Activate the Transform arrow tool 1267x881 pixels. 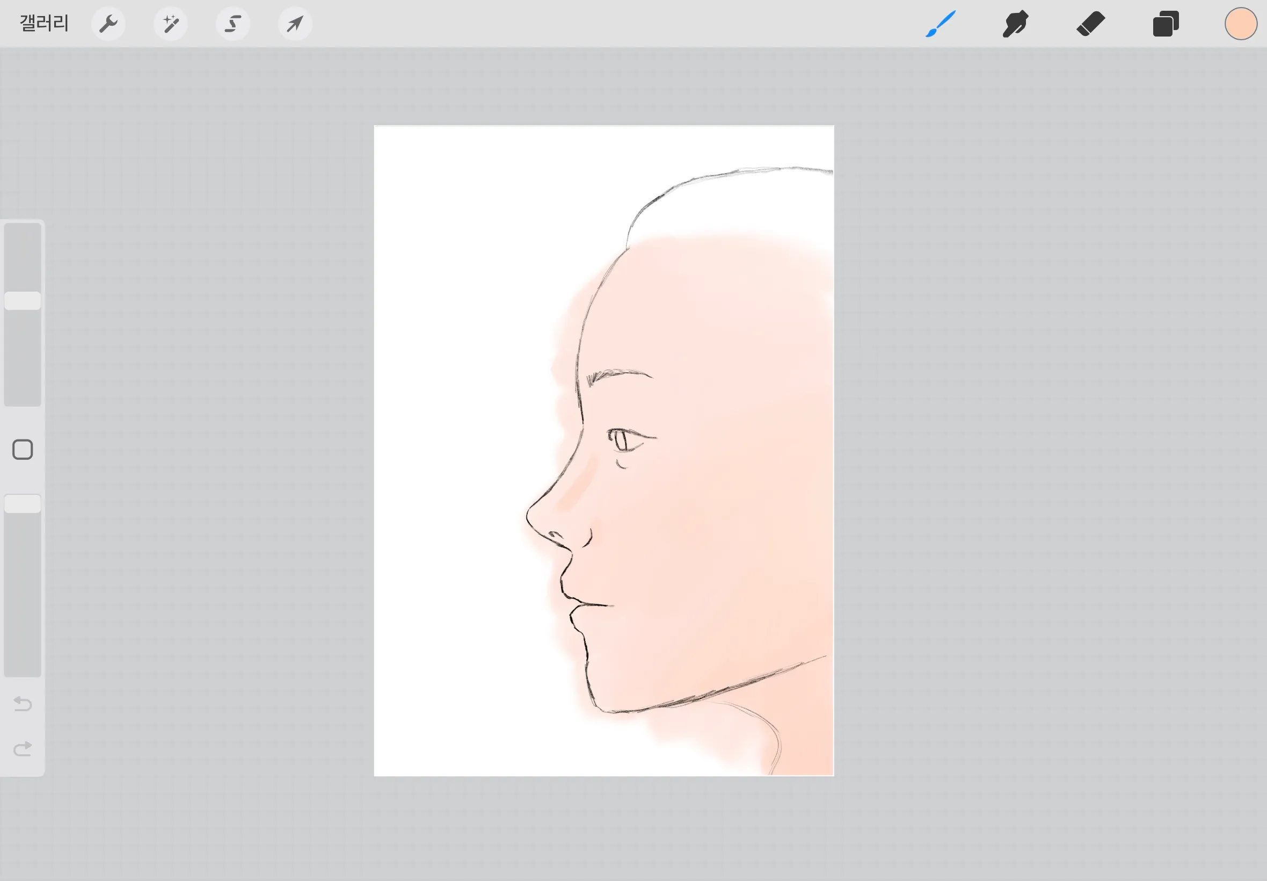pos(295,24)
